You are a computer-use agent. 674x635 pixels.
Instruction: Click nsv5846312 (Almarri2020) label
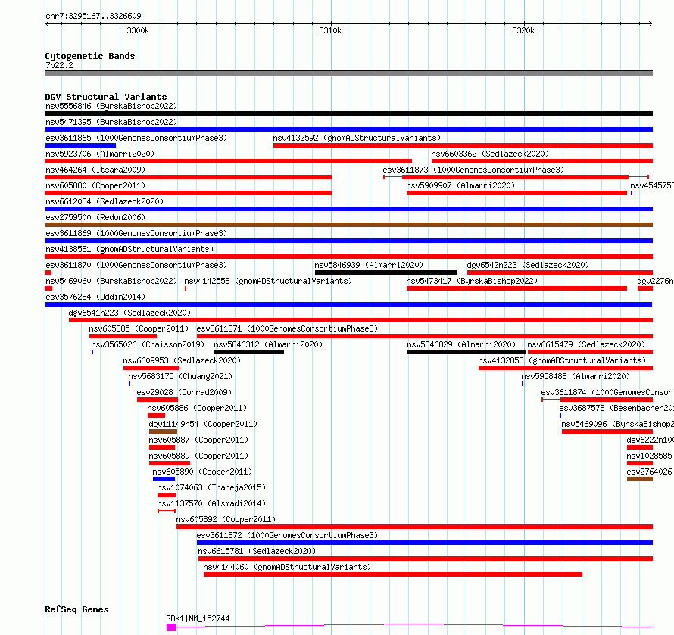(268, 344)
